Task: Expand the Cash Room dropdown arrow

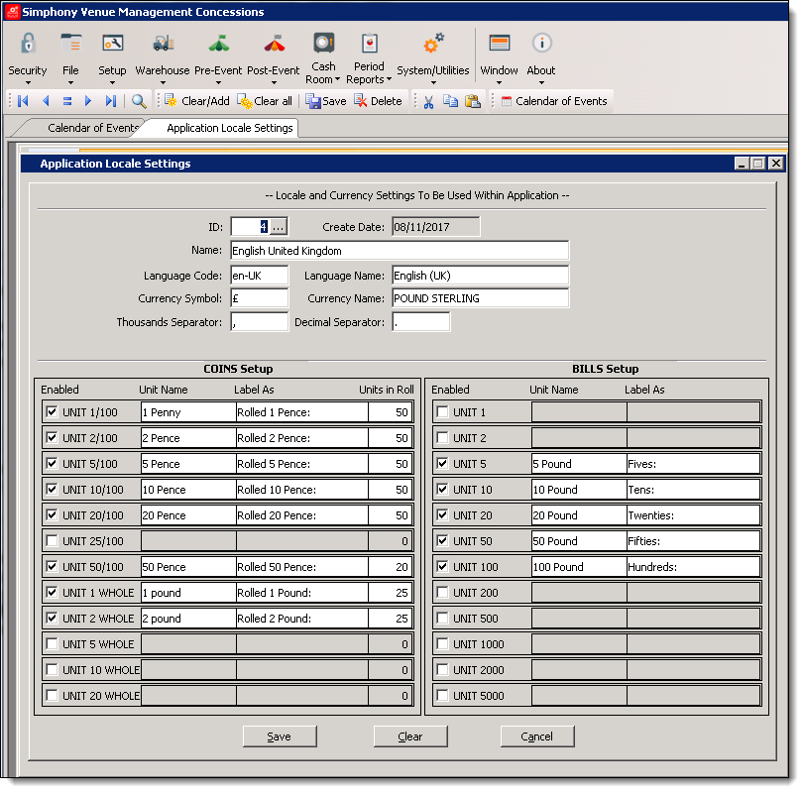Action: pyautogui.click(x=337, y=79)
